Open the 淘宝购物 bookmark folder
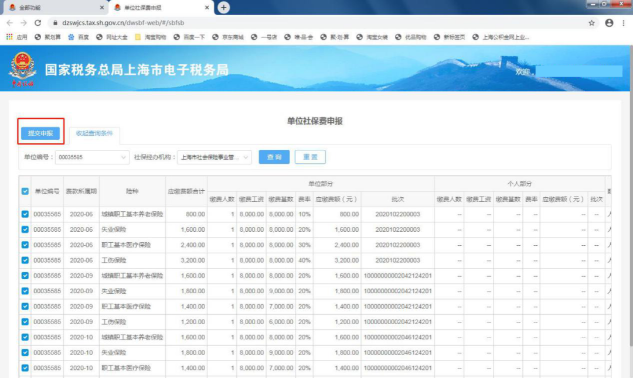This screenshot has height=378, width=633. click(x=150, y=37)
